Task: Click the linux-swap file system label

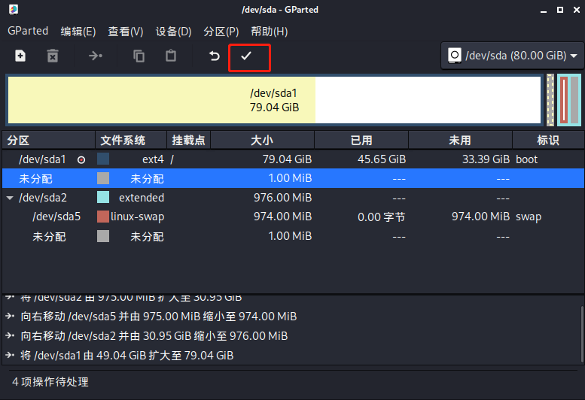Action: (137, 217)
